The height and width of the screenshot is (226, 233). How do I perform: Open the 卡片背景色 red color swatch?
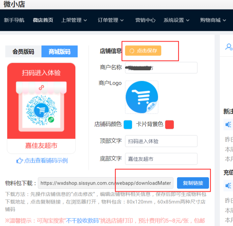coord(169,124)
